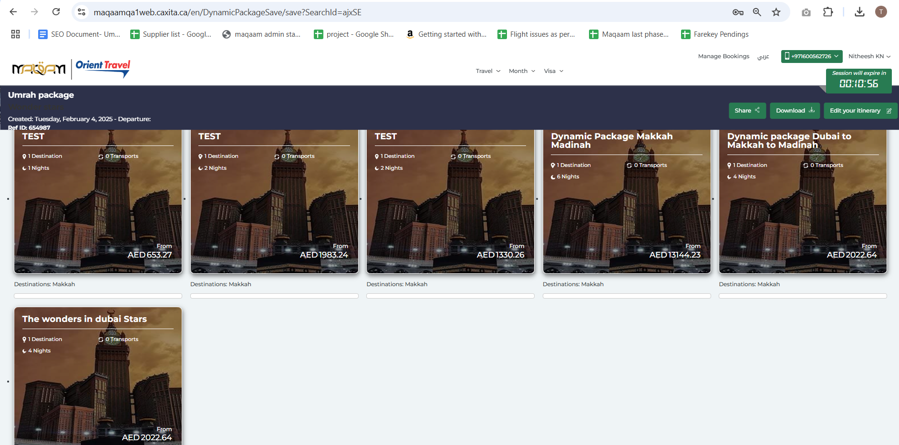
Task: Open the Visa dropdown menu
Action: 553,71
